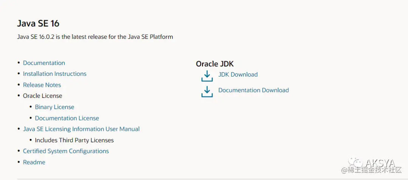Click the 稀土掘金技术社区 watermark text
Image resolution: width=408 pixels, height=180 pixels.
(374, 171)
